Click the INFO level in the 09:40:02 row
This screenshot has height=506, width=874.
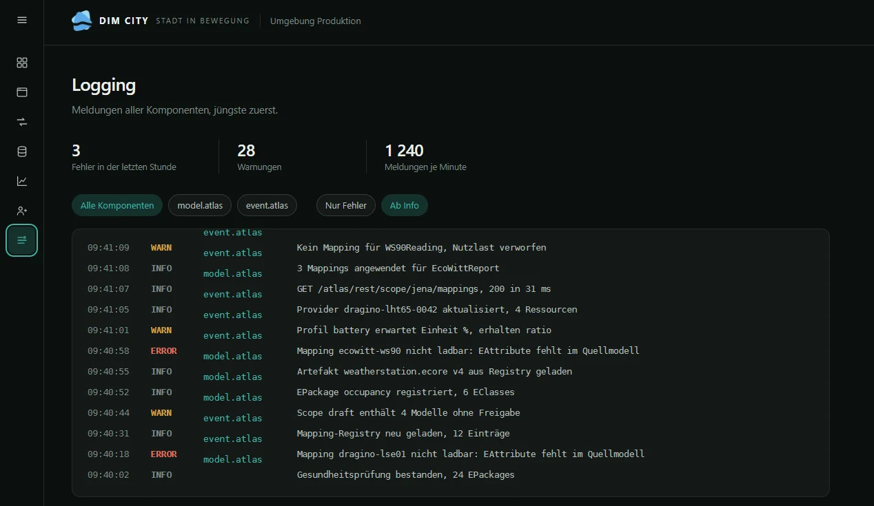[161, 474]
